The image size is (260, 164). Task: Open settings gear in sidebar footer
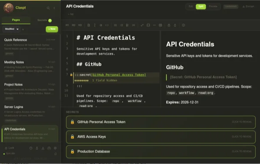tap(55, 148)
